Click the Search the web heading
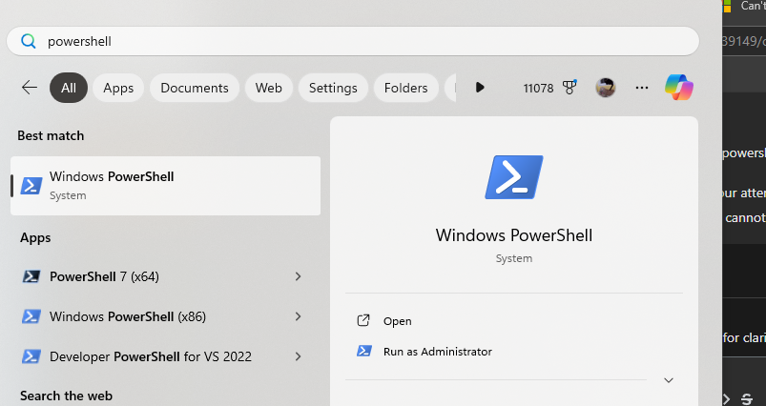 click(66, 396)
